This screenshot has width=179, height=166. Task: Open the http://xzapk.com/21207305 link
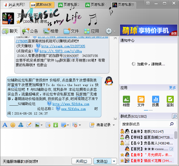(x=63, y=46)
